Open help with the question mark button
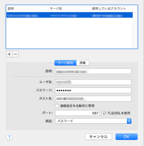This screenshot has width=144, height=146. tap(9, 137)
